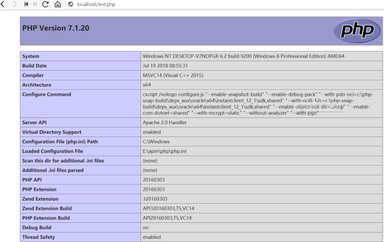384x242 pixels.
Task: Select enabled value for Virtual Directory Support
Action: (x=152, y=132)
